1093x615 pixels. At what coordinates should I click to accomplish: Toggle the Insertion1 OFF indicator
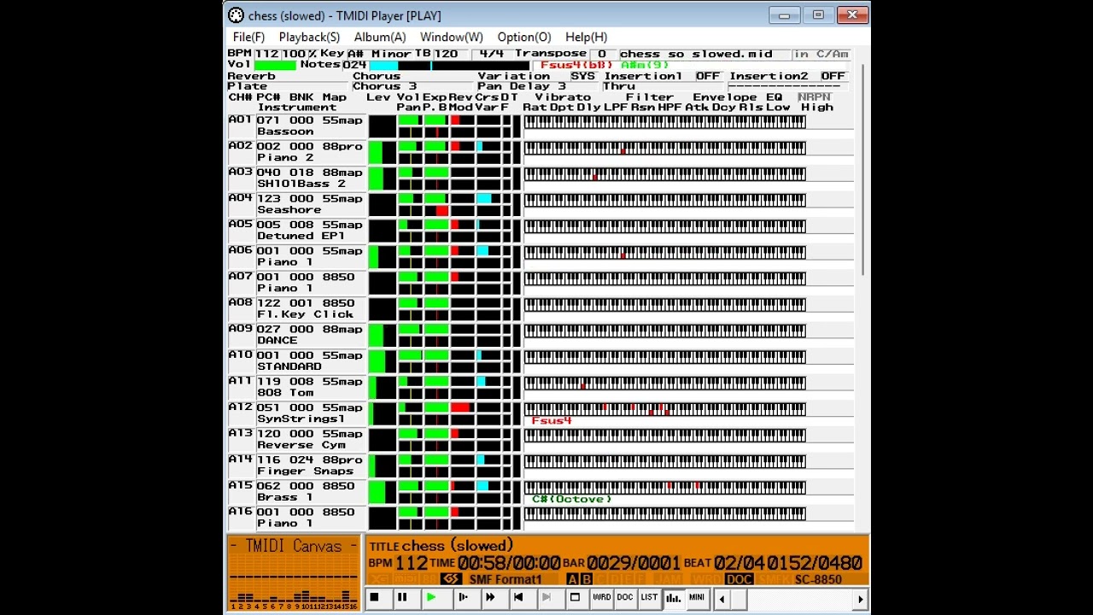pos(708,76)
